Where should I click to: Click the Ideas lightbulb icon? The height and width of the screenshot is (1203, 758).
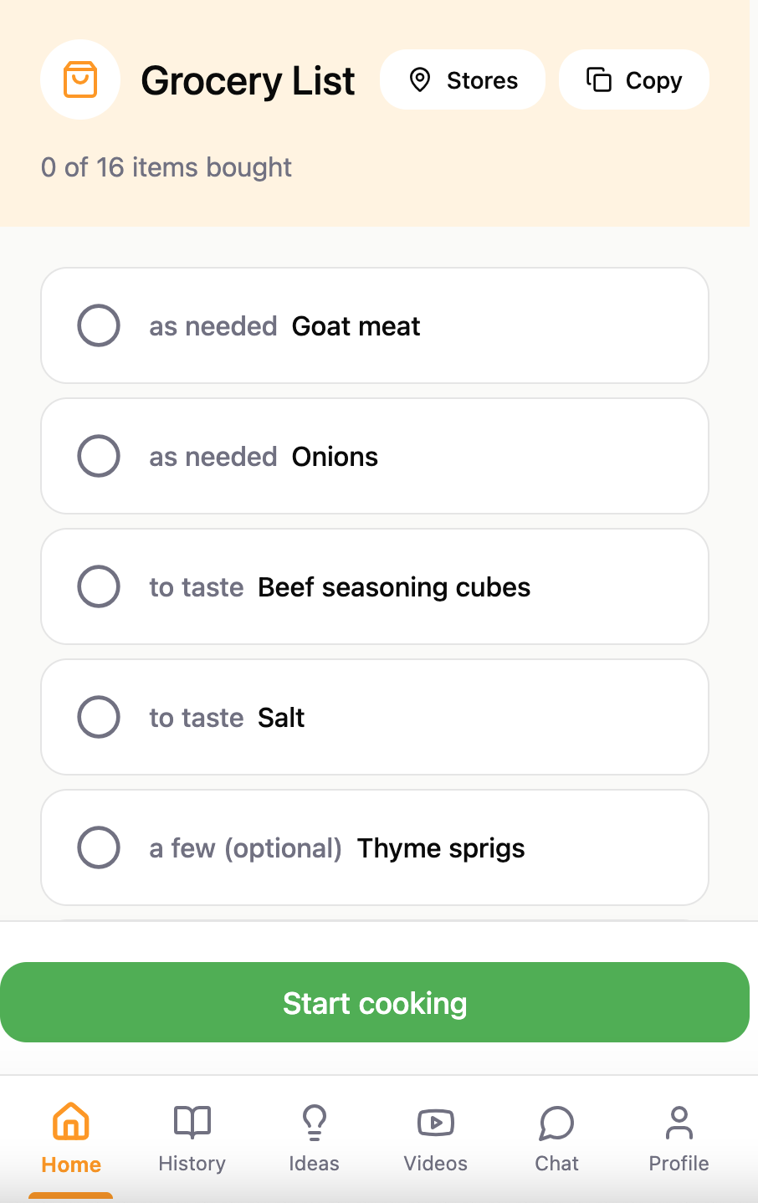[x=315, y=1122]
